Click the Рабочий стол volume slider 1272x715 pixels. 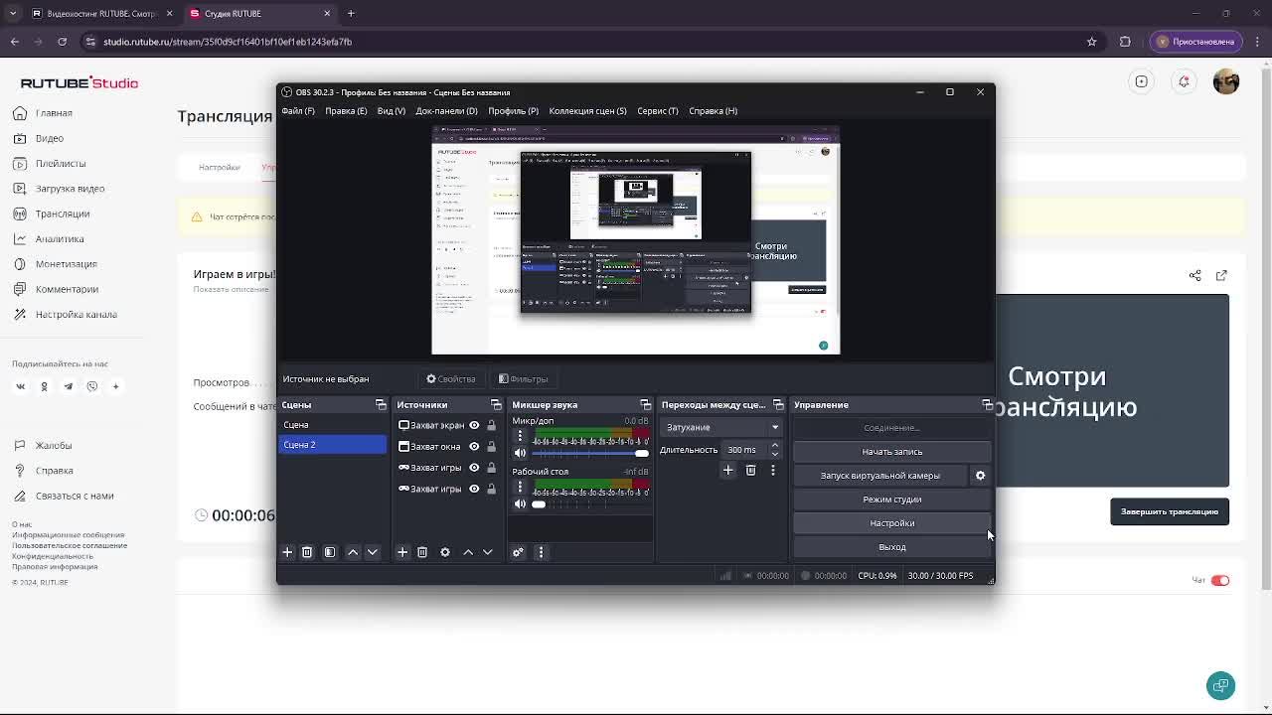(590, 504)
